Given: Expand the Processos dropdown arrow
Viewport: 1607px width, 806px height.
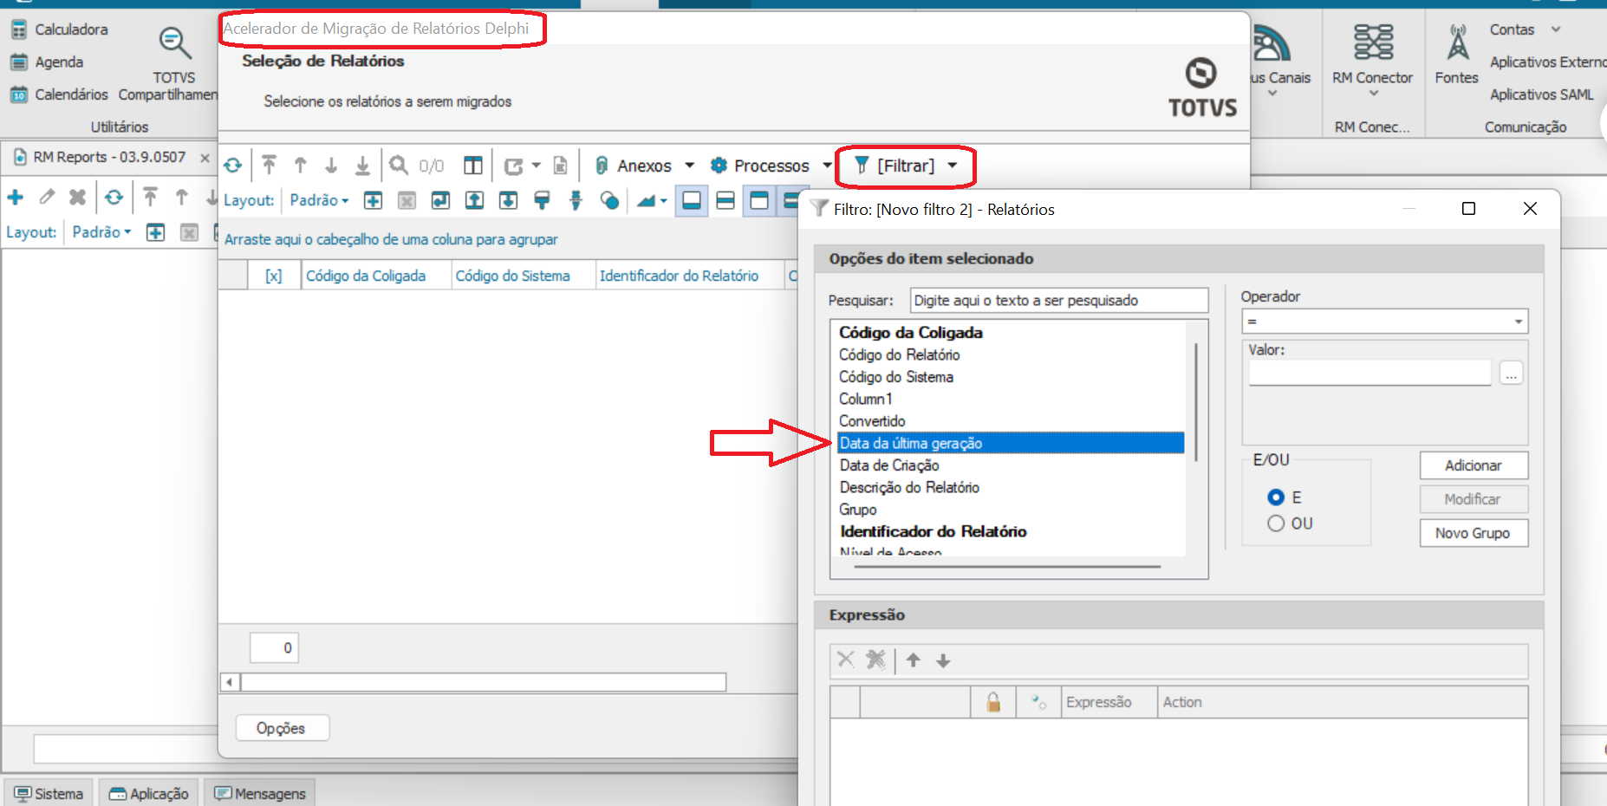Looking at the screenshot, I should (x=827, y=166).
